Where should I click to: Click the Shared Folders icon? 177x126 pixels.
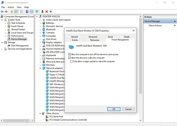click(9, 30)
